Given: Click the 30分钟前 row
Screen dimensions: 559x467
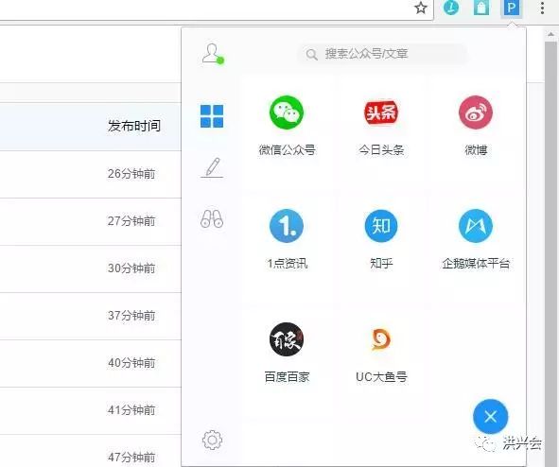Looking at the screenshot, I should pyautogui.click(x=91, y=268).
